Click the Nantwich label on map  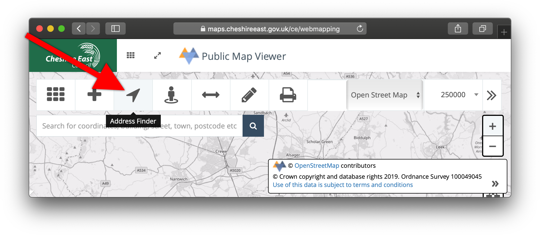tap(179, 179)
